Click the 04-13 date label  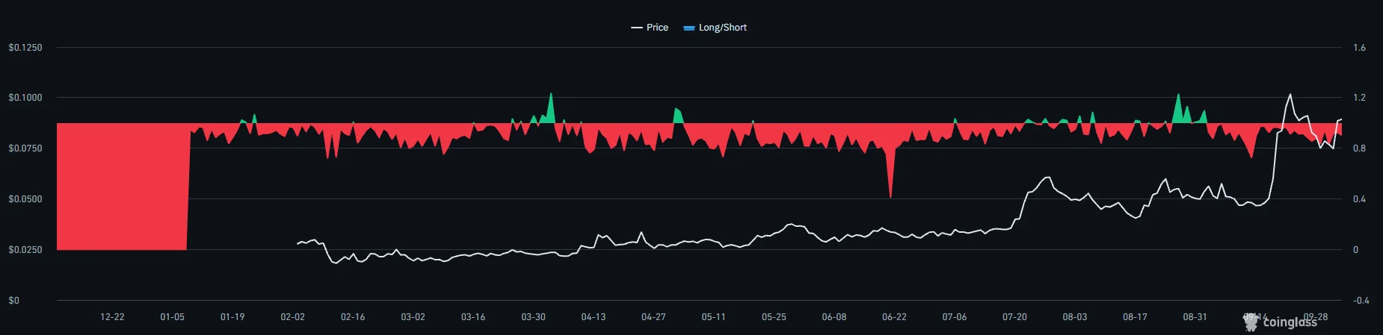coord(594,317)
